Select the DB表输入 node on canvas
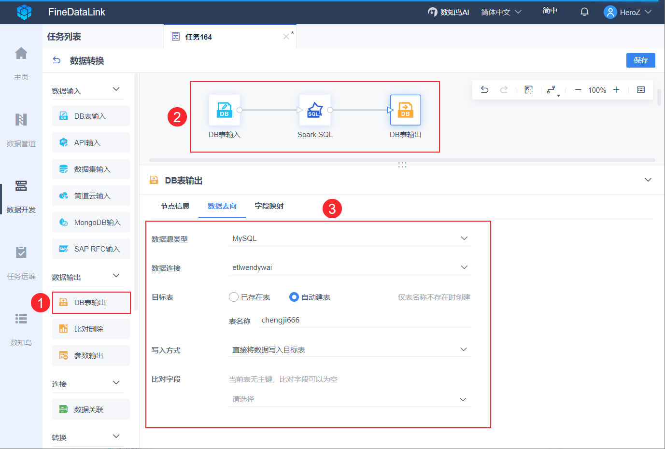This screenshot has width=665, height=449. pos(225,110)
